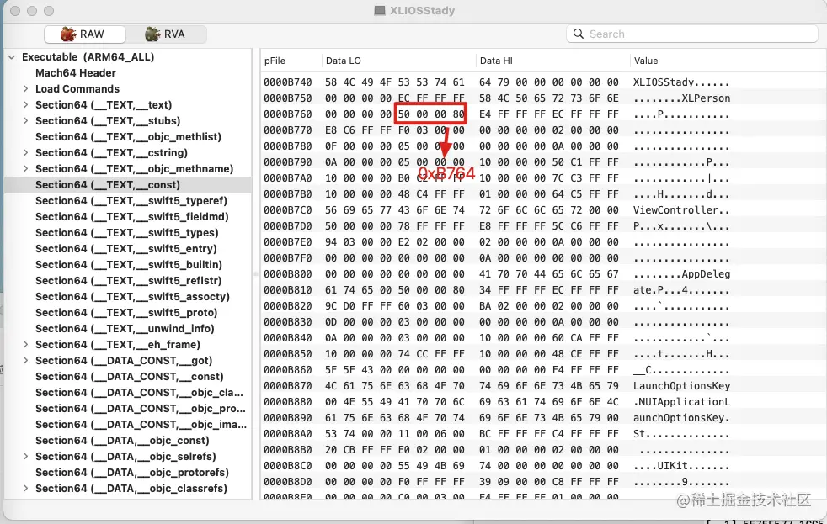Select Section64 (__TEXT,__swift5_assocty)
827x524 pixels.
coord(132,297)
